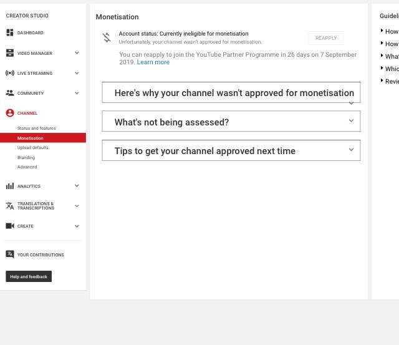Open the Branding subpage
This screenshot has height=345, width=399.
pyautogui.click(x=26, y=157)
